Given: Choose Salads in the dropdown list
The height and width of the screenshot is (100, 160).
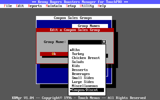Looking at the screenshot, I should pyautogui.click(x=87, y=62).
